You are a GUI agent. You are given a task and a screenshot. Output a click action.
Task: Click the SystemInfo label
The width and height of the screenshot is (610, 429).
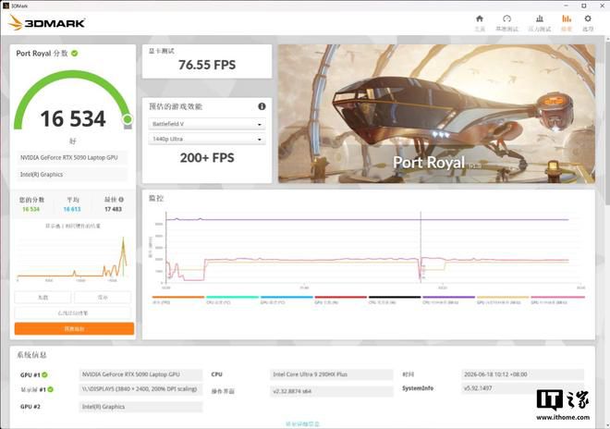[x=418, y=388]
